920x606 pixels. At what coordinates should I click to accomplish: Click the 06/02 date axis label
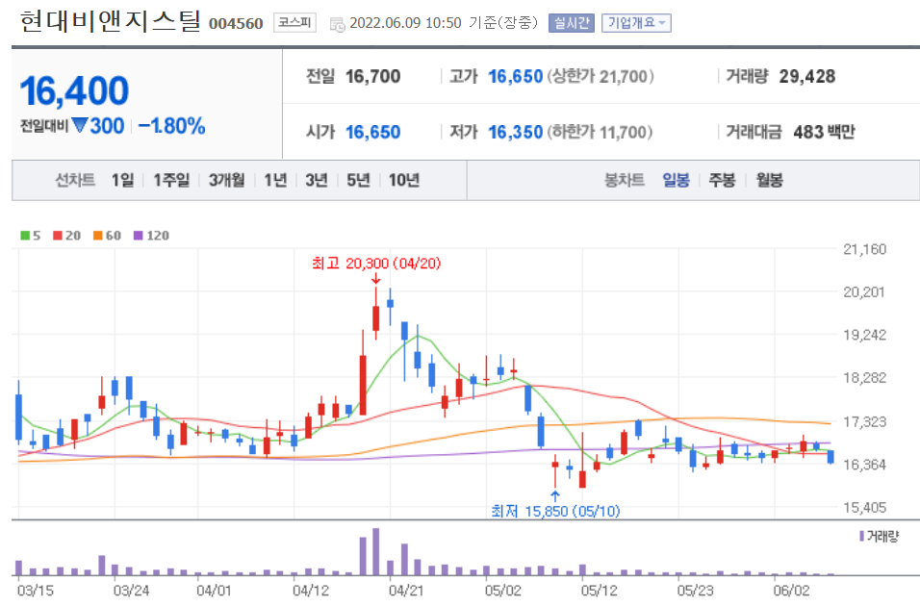pos(791,591)
